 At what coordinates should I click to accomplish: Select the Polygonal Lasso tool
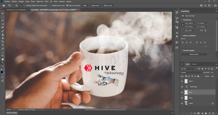tap(3, 20)
